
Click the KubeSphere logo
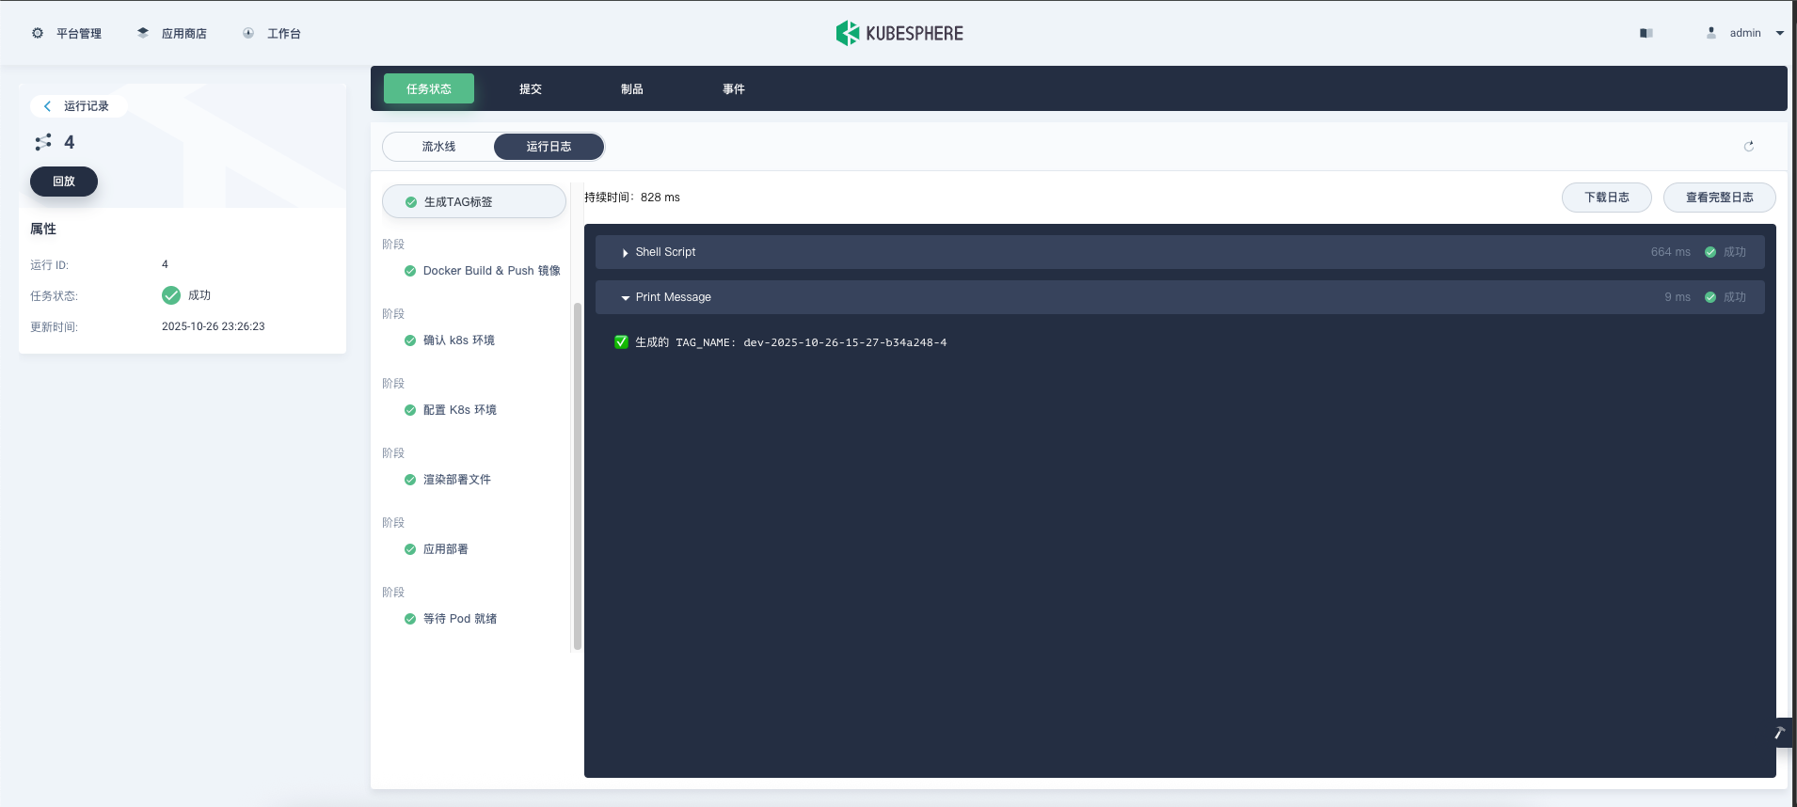point(898,33)
